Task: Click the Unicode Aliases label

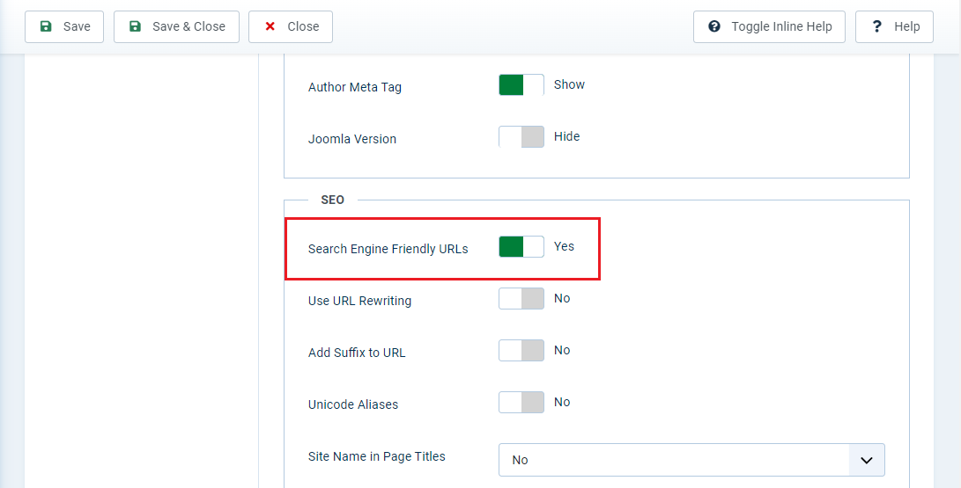Action: tap(353, 404)
